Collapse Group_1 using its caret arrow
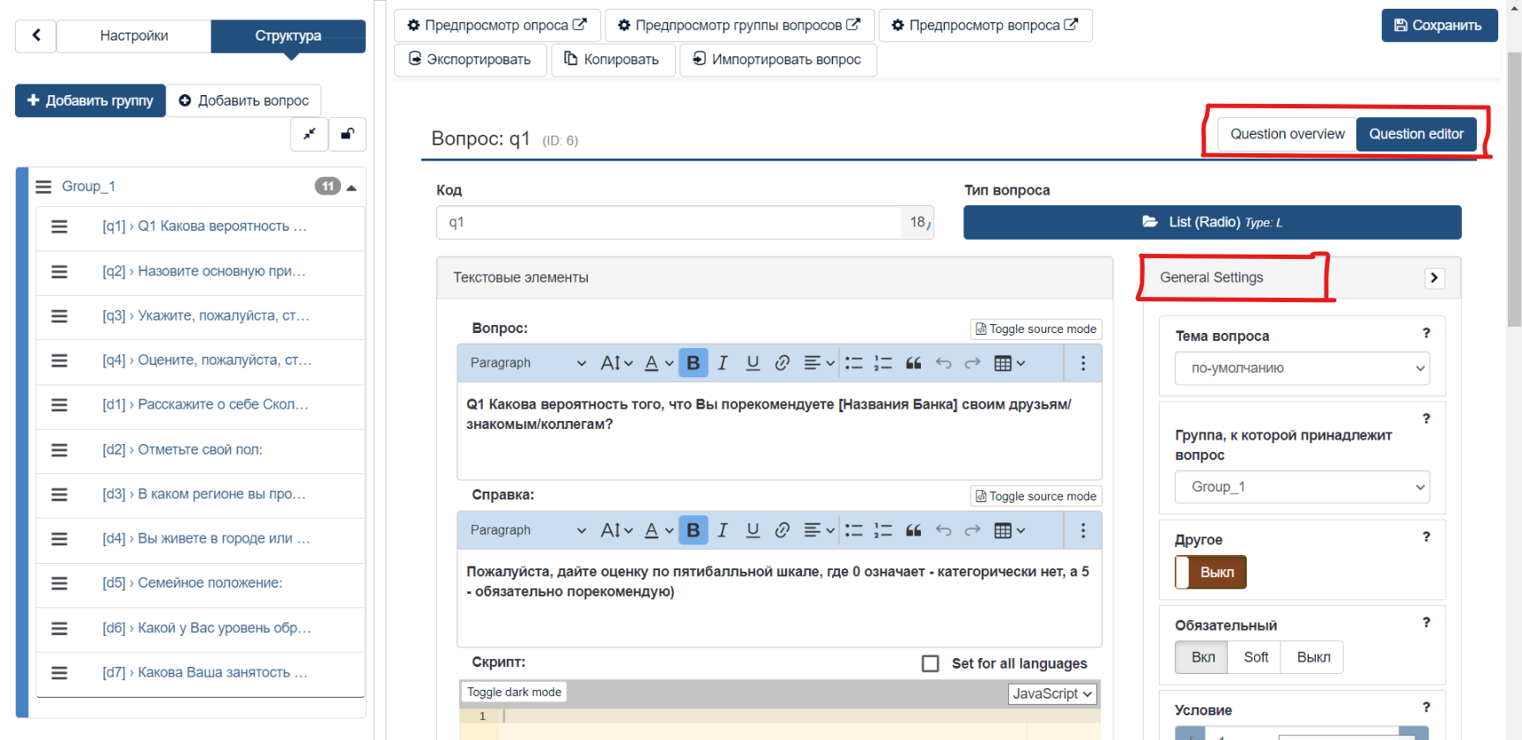Image resolution: width=1522 pixels, height=740 pixels. coord(352,188)
